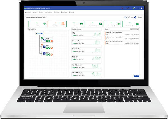Click the blue help question mark icon
Viewport: 168px width, 119px height.
pos(135,17)
